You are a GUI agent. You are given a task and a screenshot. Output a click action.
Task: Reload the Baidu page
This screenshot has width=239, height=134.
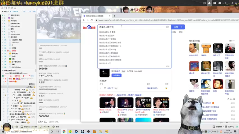[92, 20]
